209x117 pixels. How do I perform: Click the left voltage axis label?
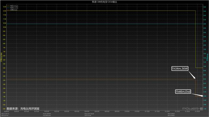(1, 57)
